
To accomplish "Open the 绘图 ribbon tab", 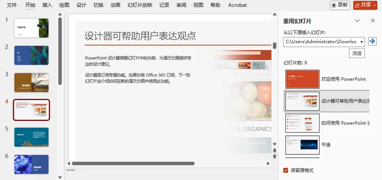I will tap(64, 5).
